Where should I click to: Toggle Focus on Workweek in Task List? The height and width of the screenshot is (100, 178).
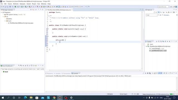tap(164, 12)
